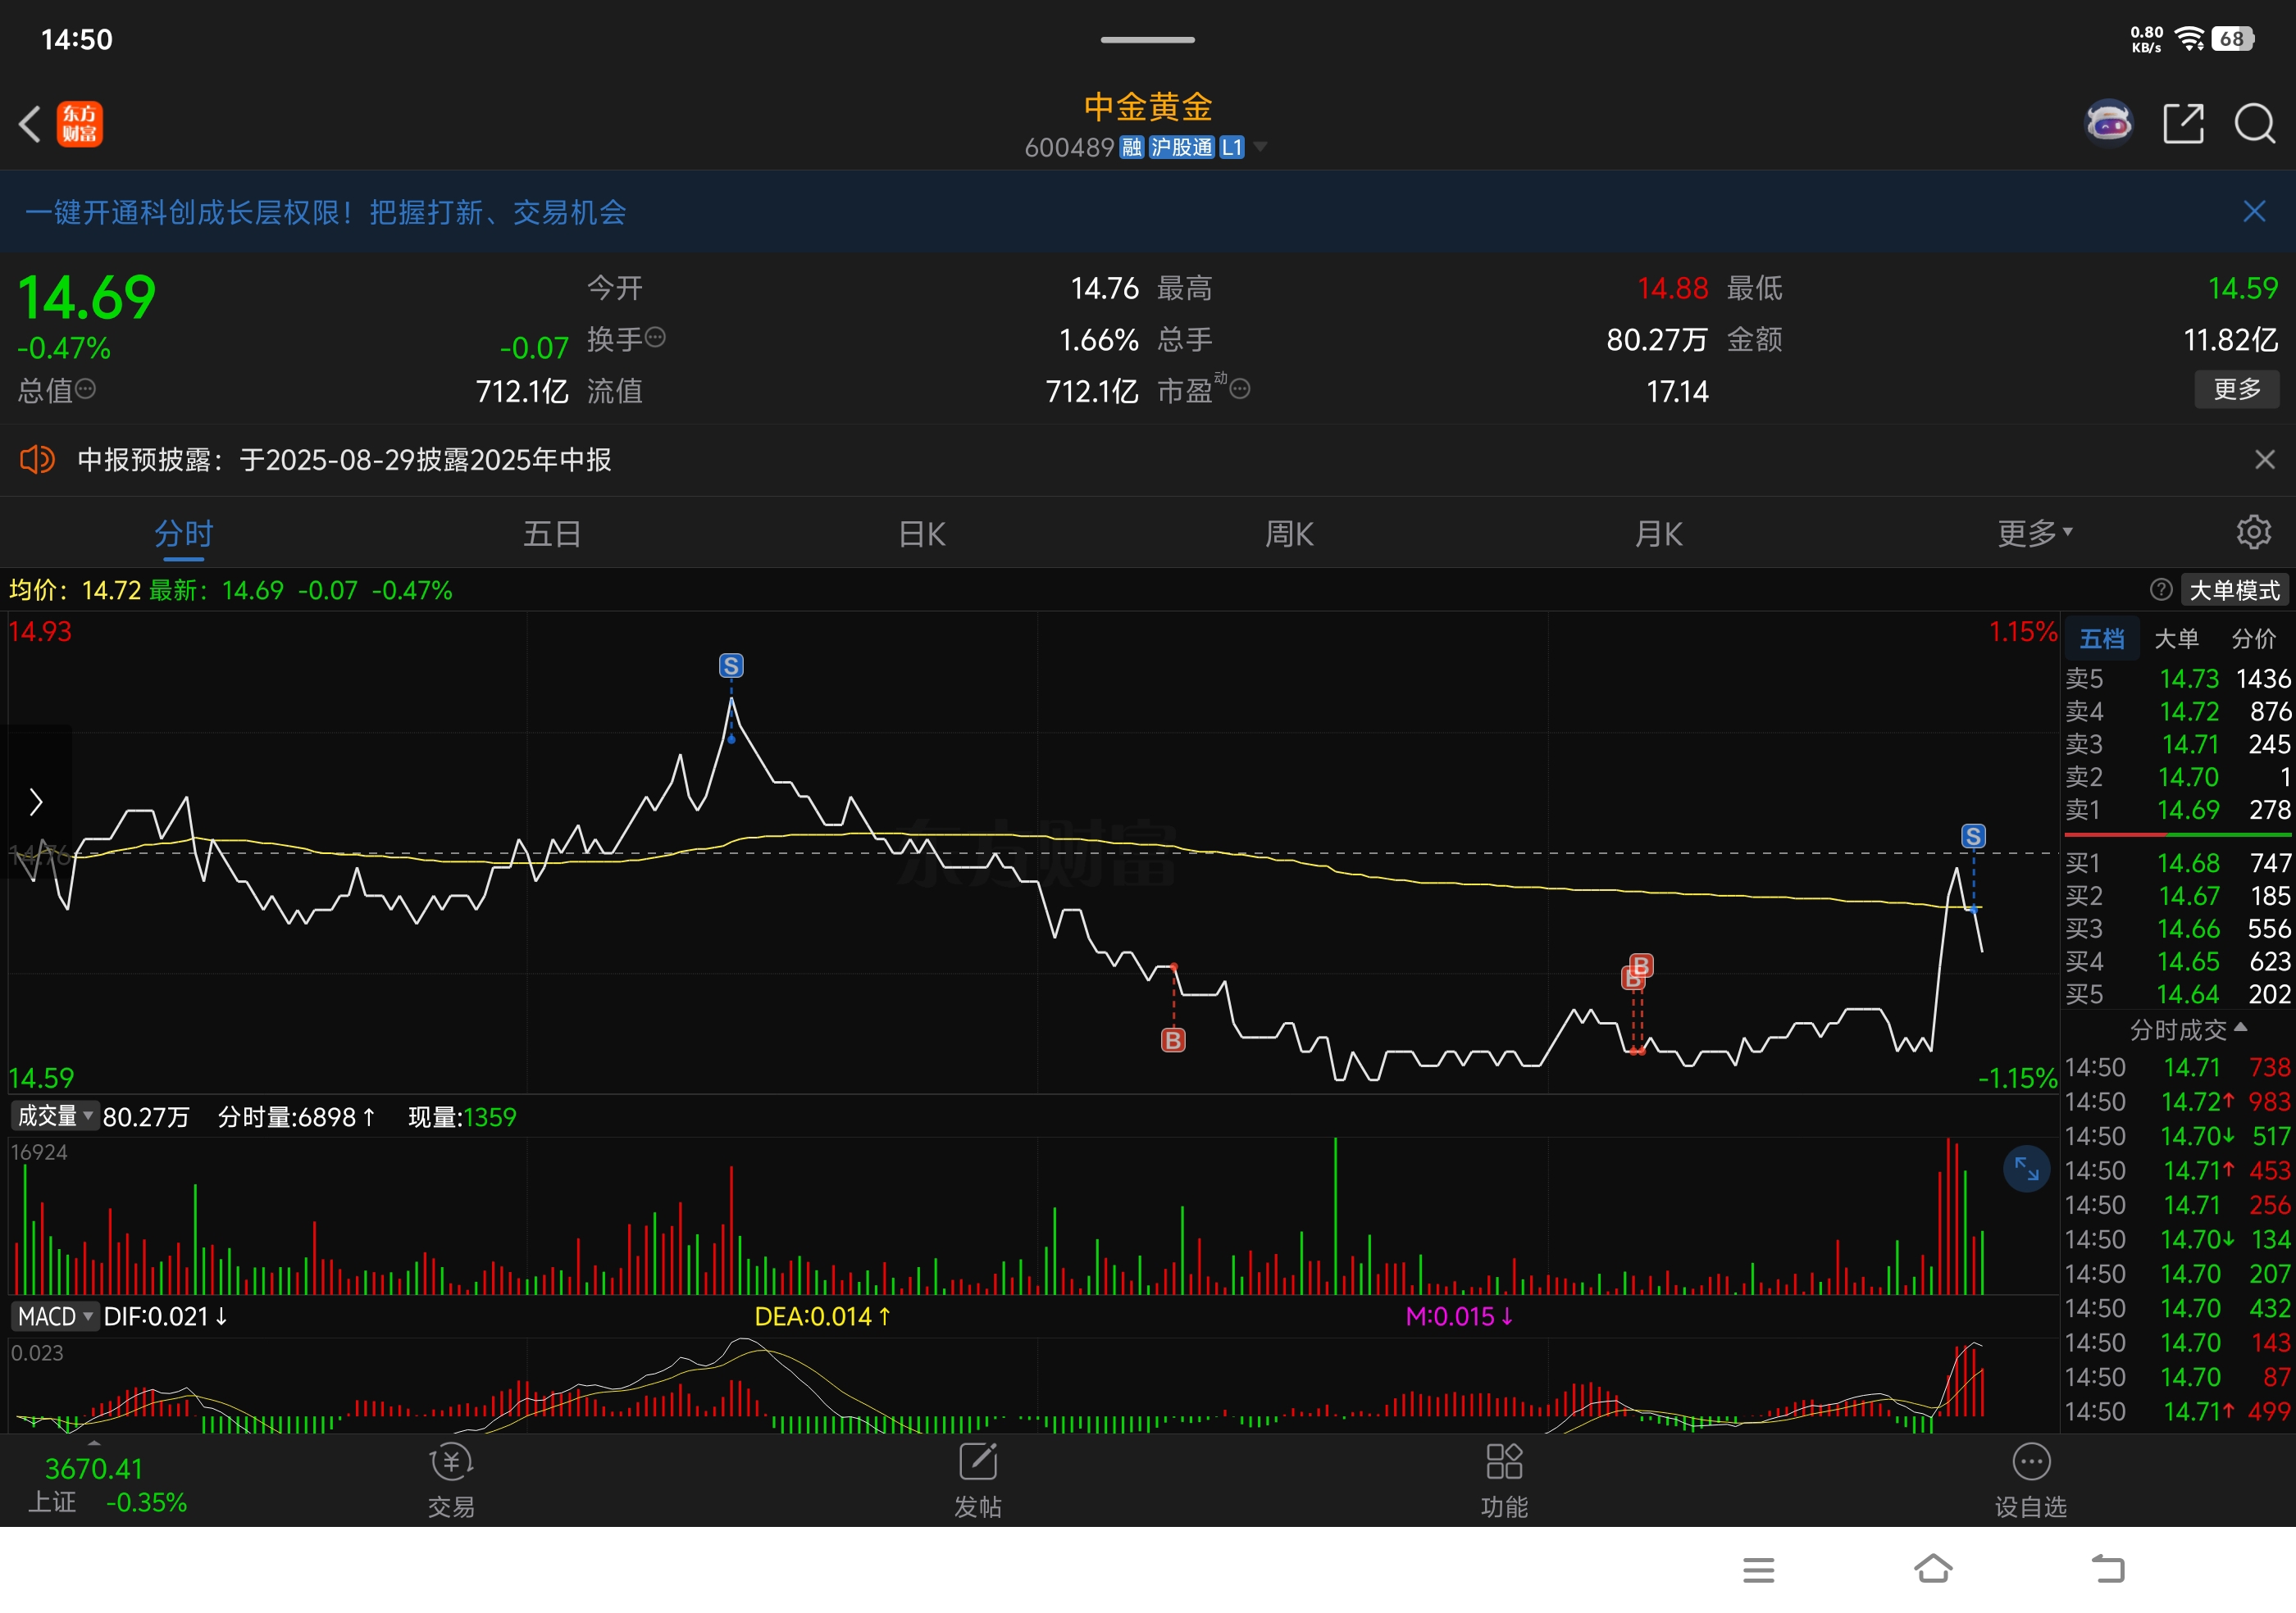The image size is (2296, 1613).
Task: Open the 一键开通科创成长层权限 link
Action: pos(325,211)
